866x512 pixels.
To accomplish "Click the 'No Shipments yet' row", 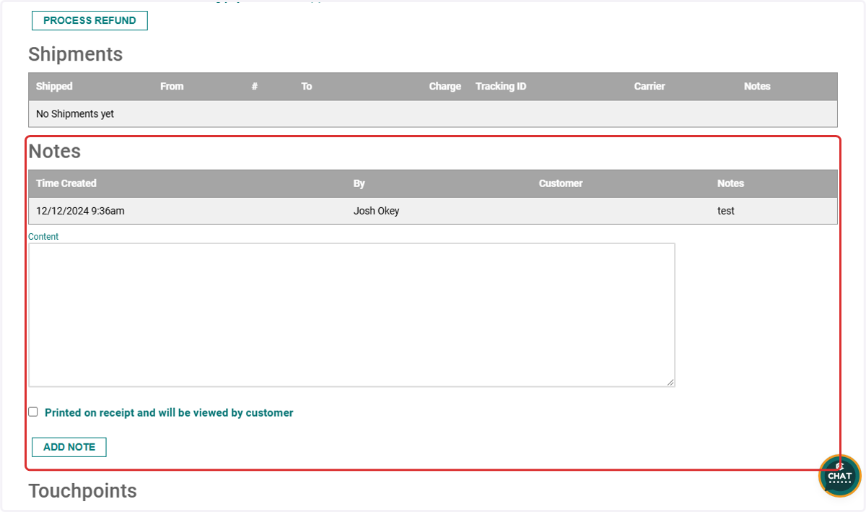I will (x=433, y=114).
